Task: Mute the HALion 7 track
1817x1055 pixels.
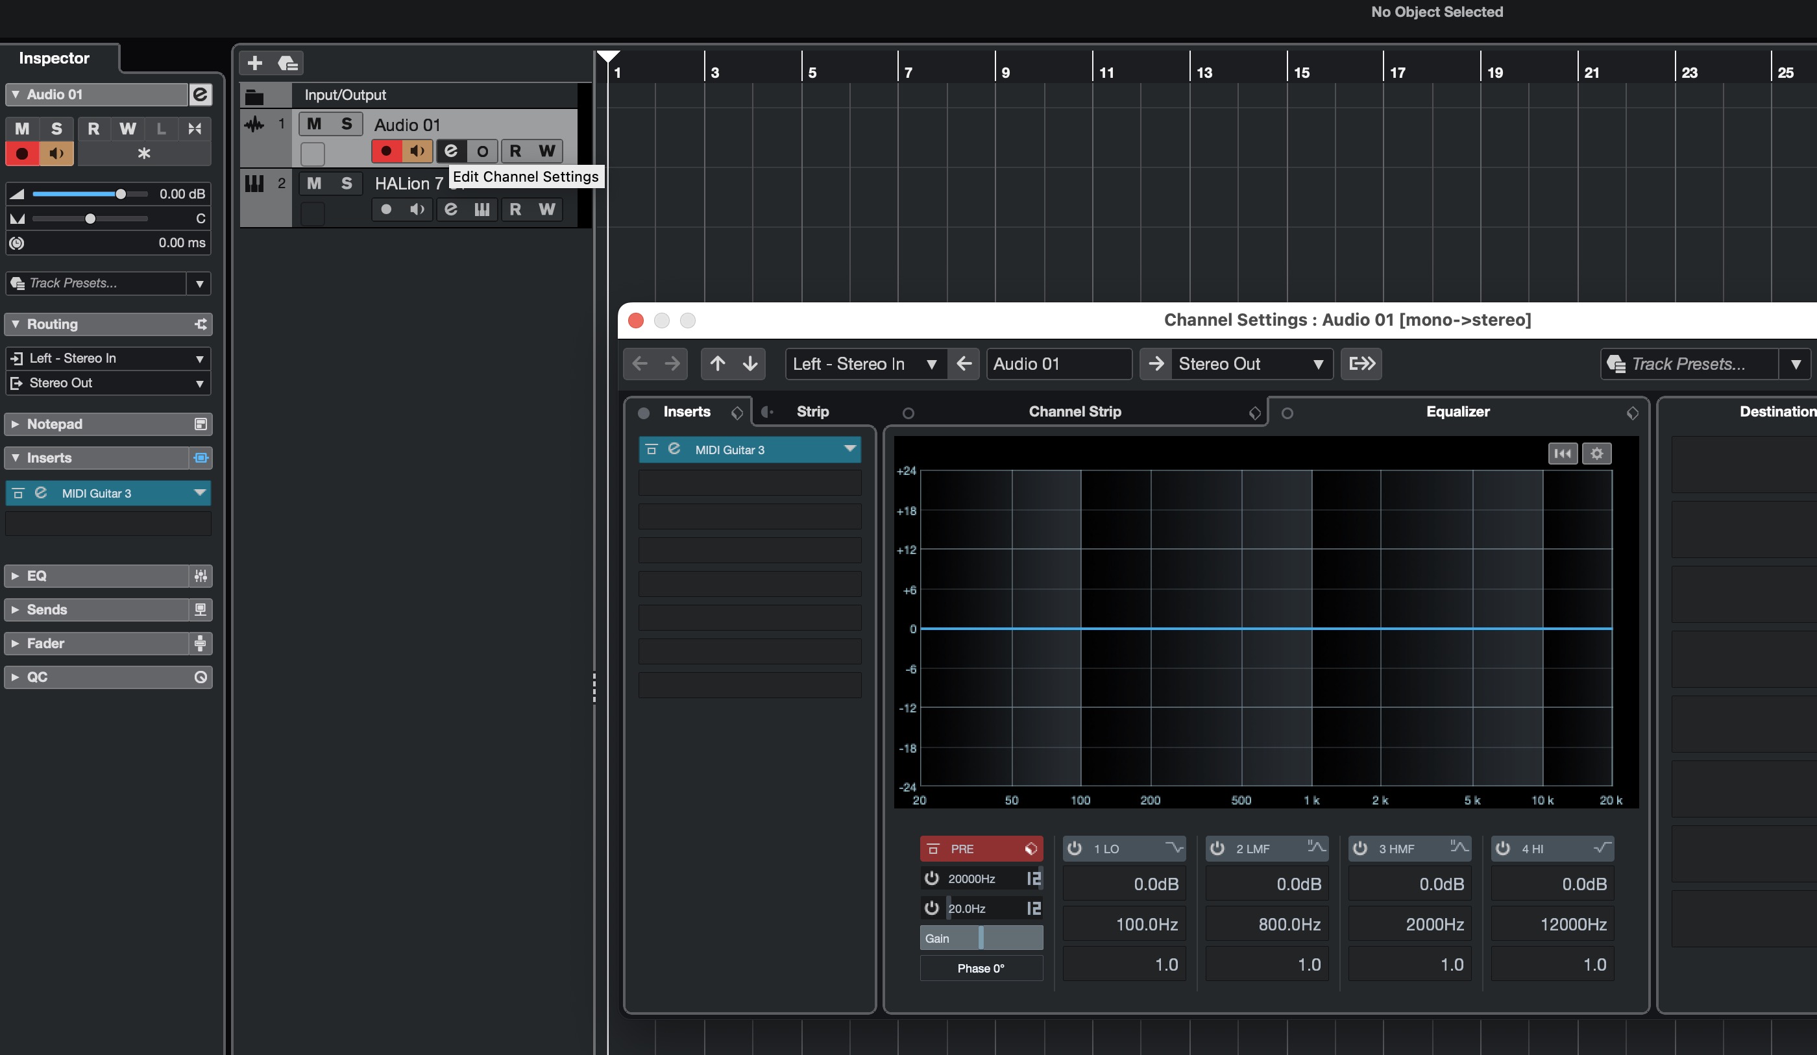Action: [313, 183]
